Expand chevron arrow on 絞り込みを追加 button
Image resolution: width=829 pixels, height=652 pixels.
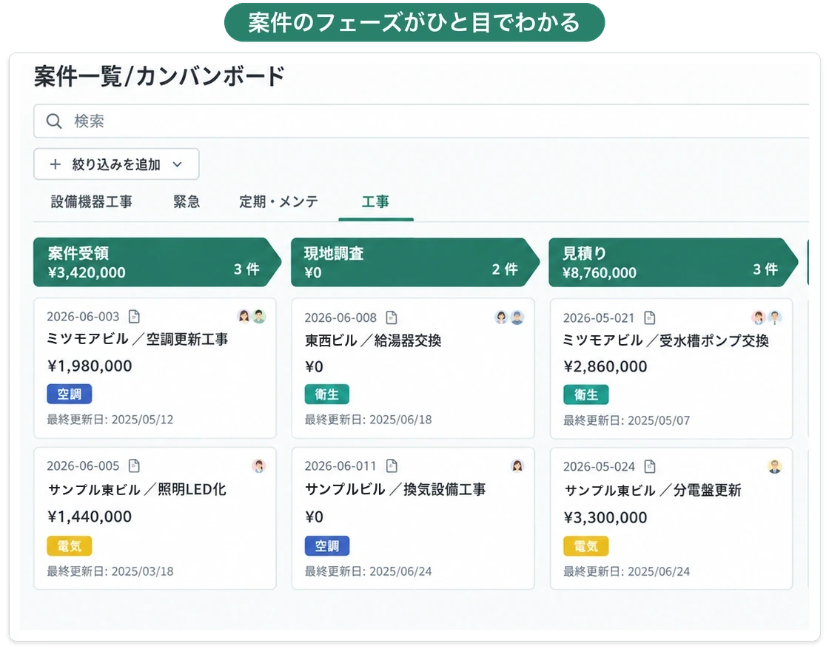pyautogui.click(x=178, y=164)
